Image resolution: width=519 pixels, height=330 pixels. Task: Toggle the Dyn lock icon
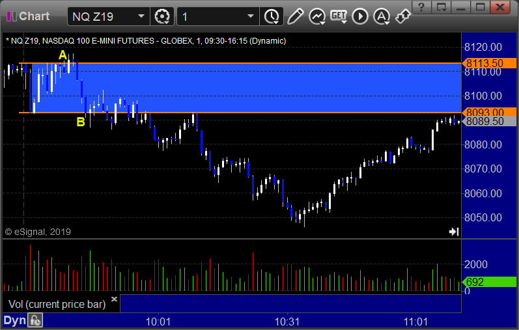(x=35, y=320)
